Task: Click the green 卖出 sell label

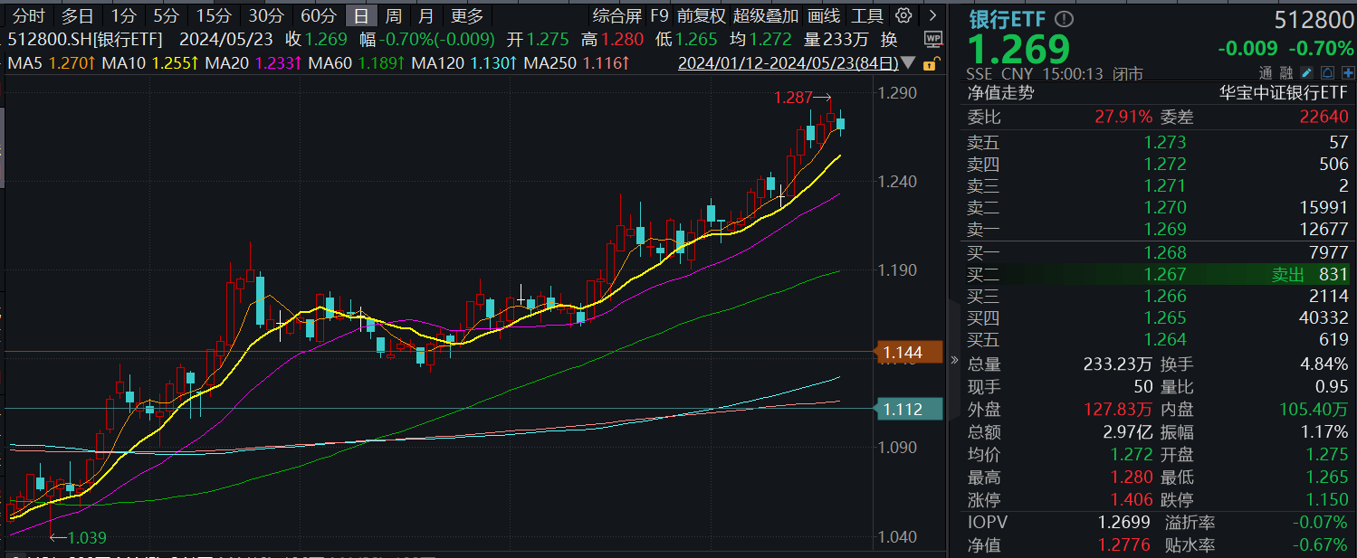Action: coord(1286,274)
